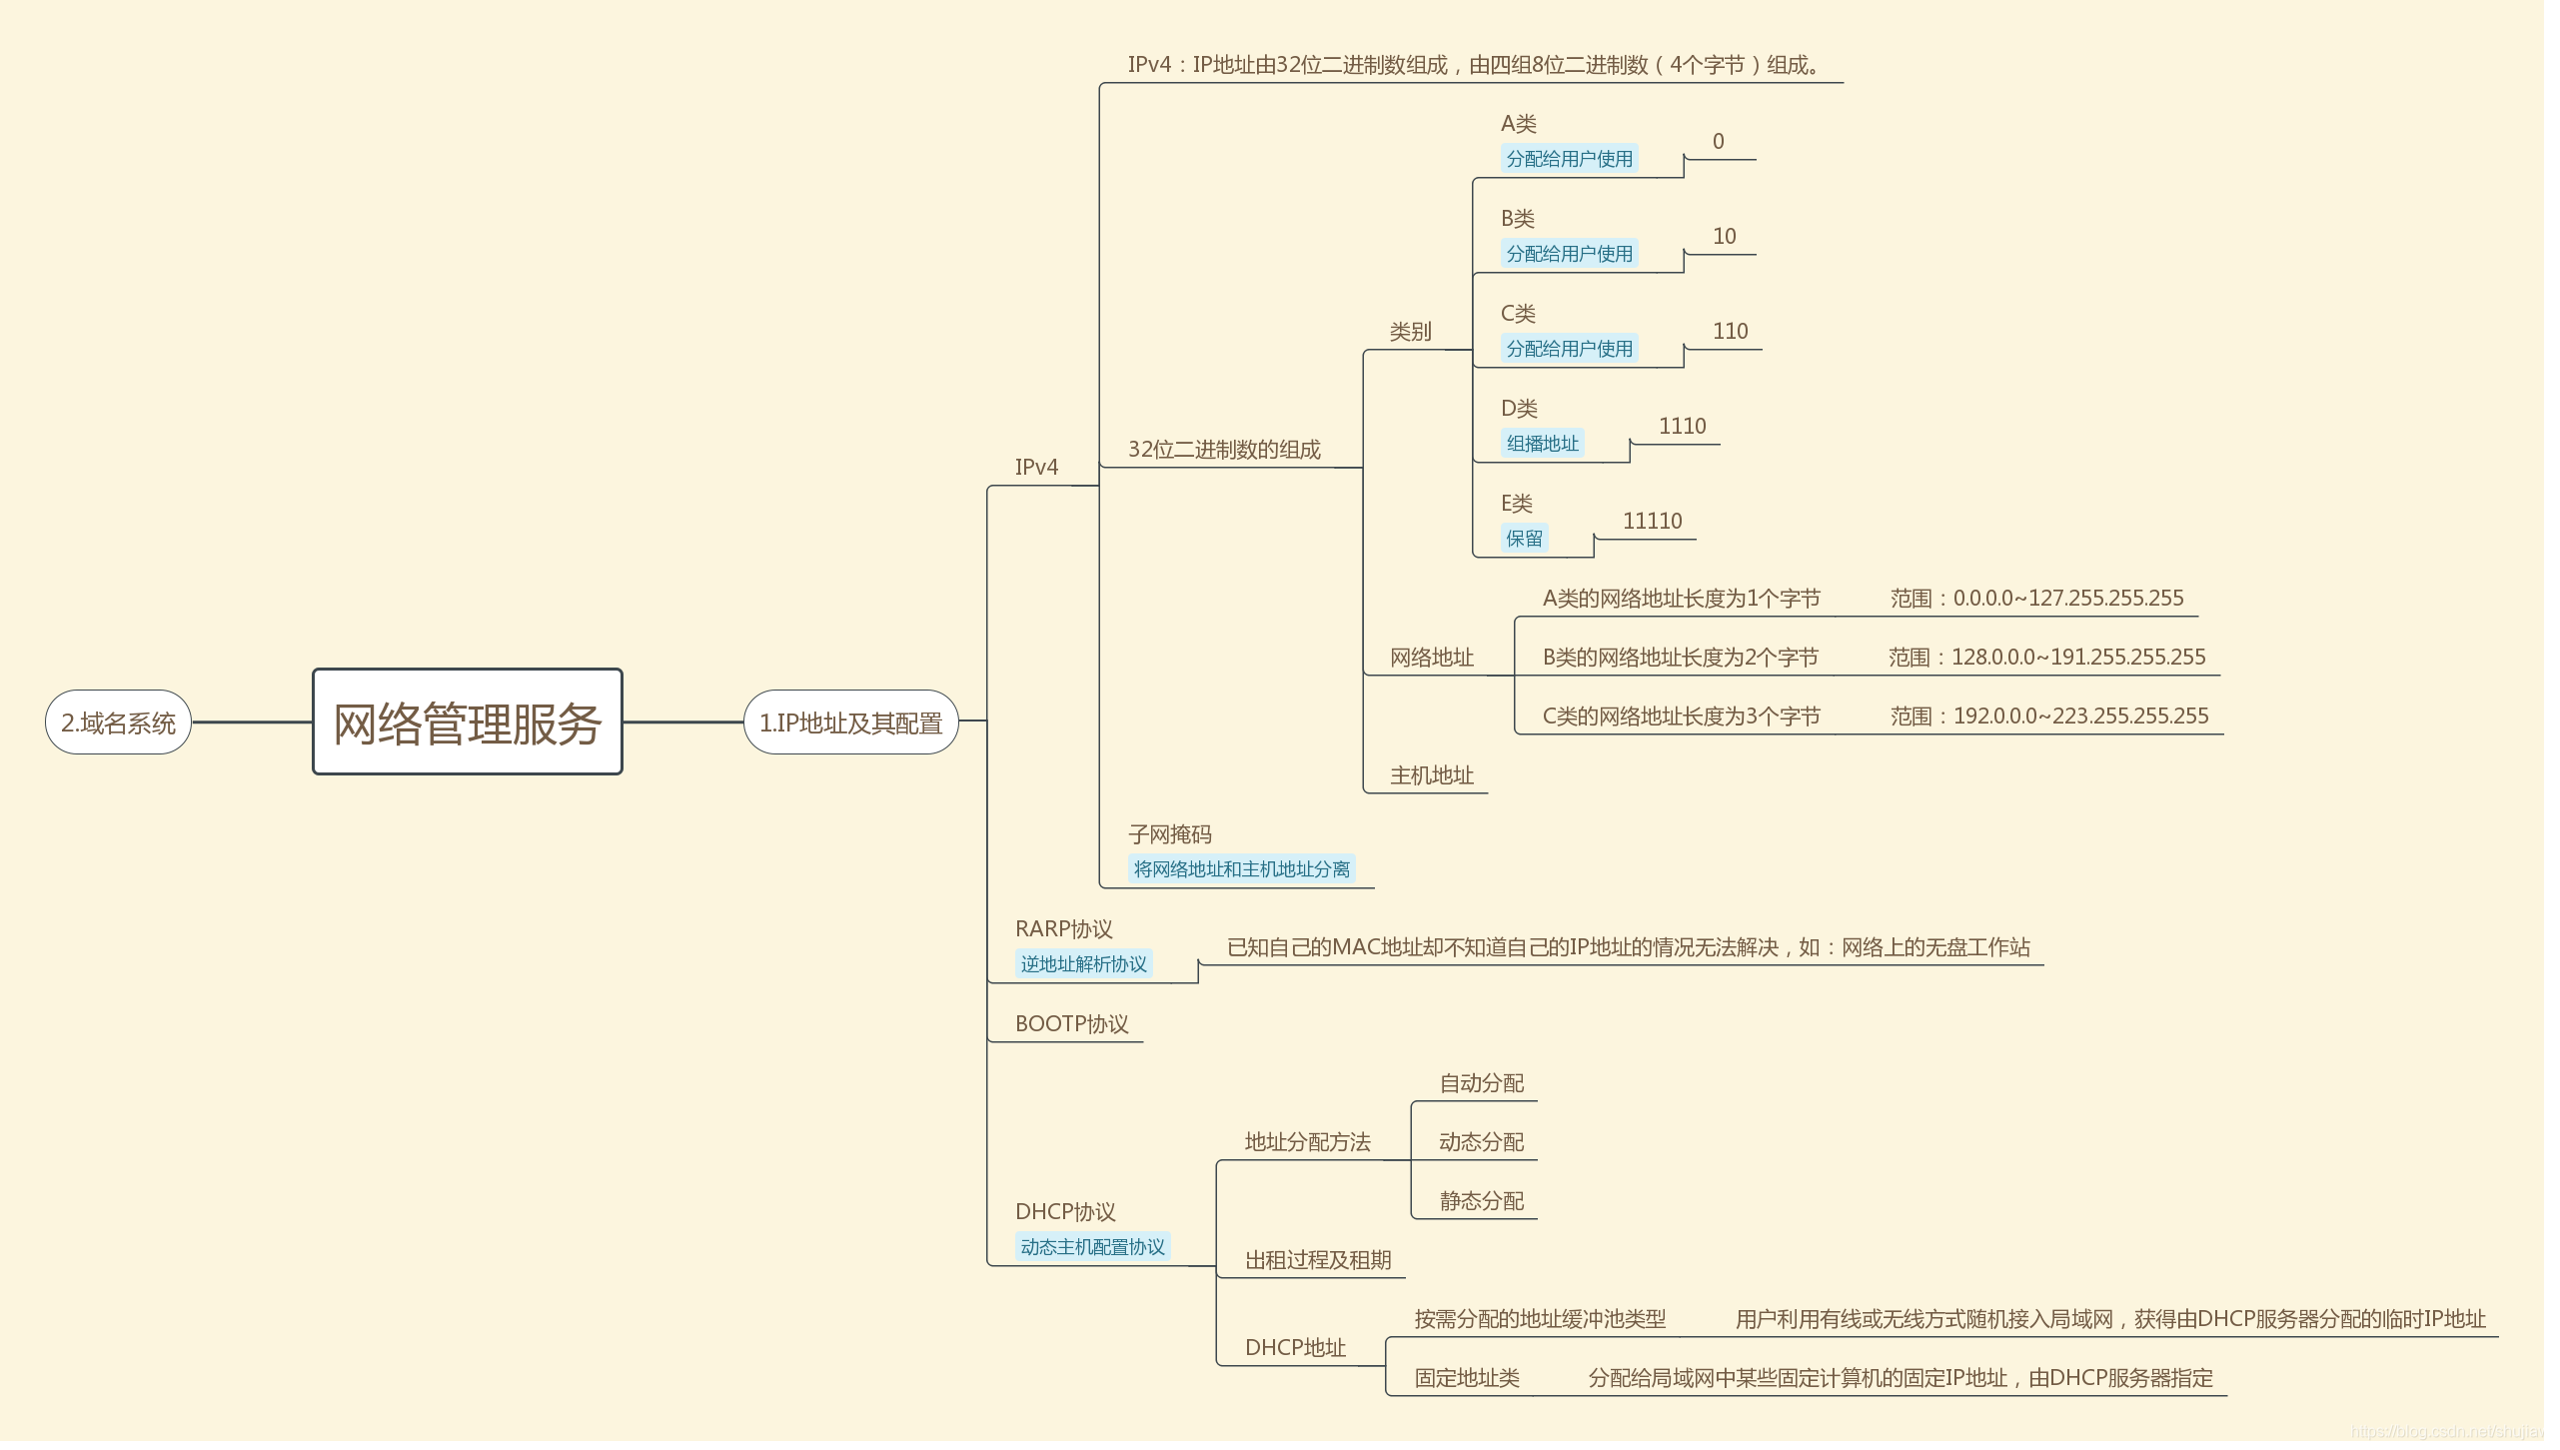Screen dimensions: 2560x1450
Task: Select the 地址分配方法 node
Action: click(1307, 1142)
